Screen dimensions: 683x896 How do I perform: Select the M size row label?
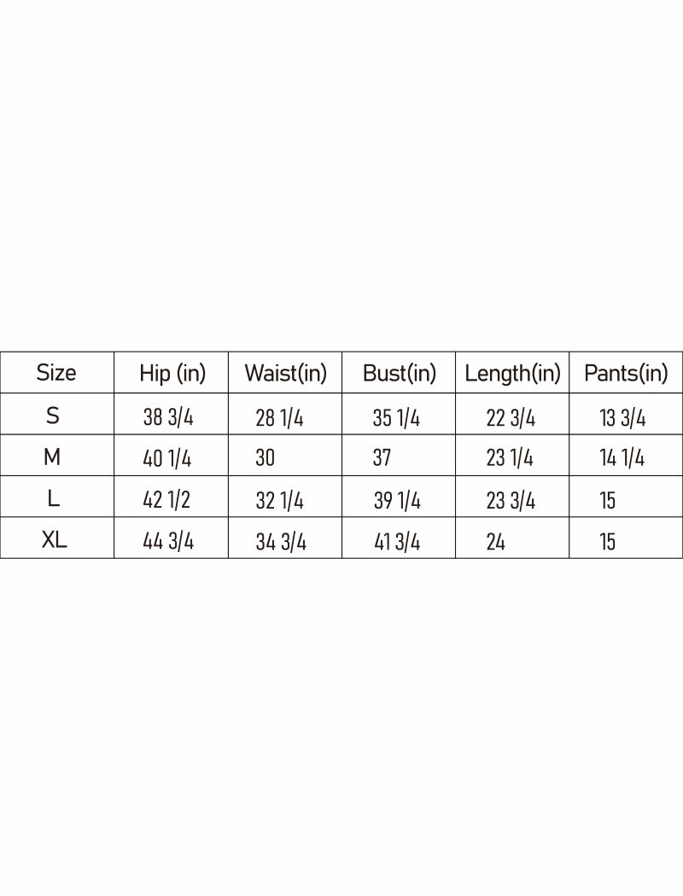52,457
